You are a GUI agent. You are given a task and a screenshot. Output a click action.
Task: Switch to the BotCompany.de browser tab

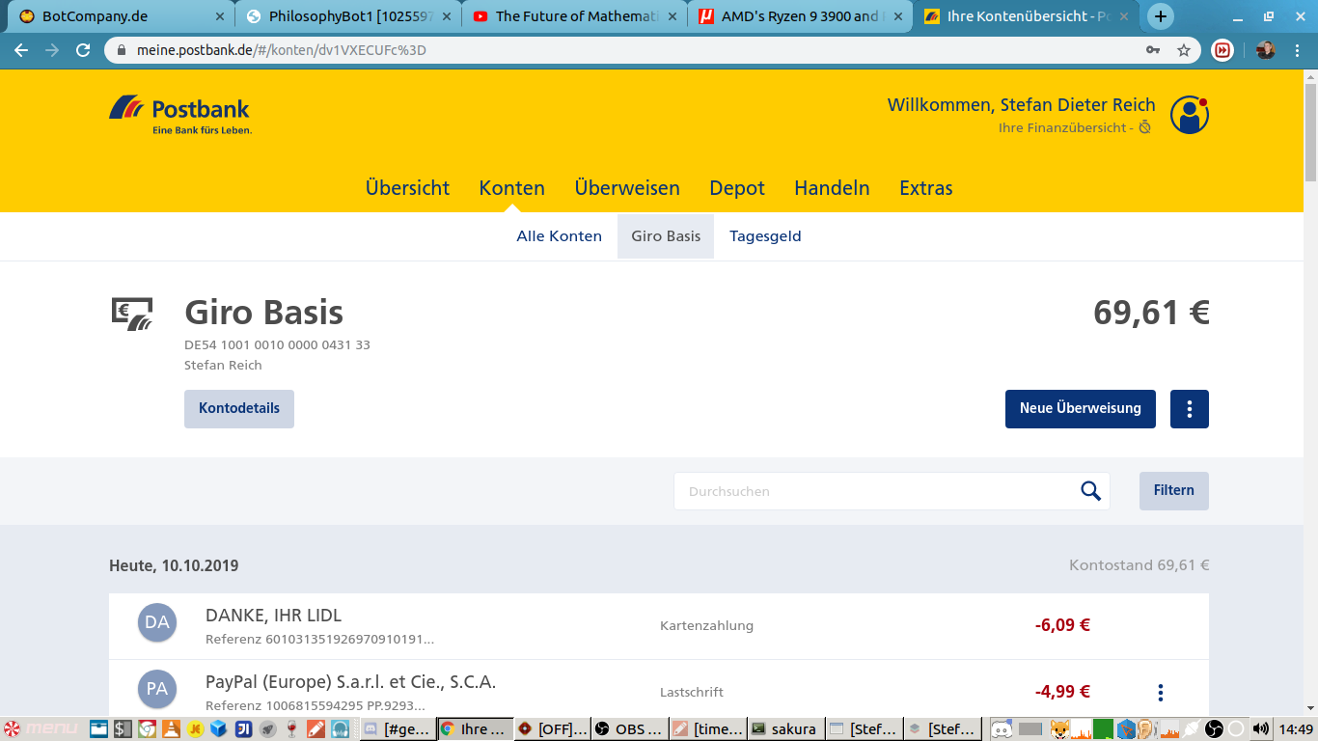click(116, 16)
